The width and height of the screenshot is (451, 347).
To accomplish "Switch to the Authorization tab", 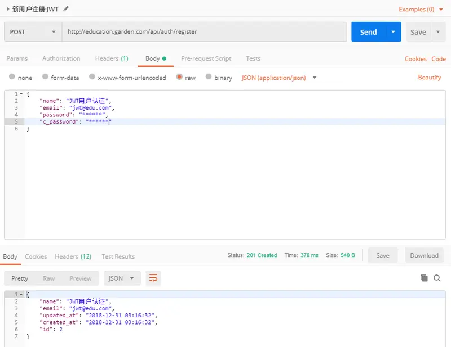I will 61,58.
